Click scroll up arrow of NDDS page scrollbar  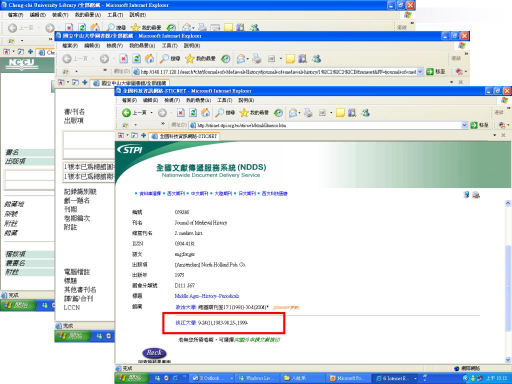[x=508, y=203]
